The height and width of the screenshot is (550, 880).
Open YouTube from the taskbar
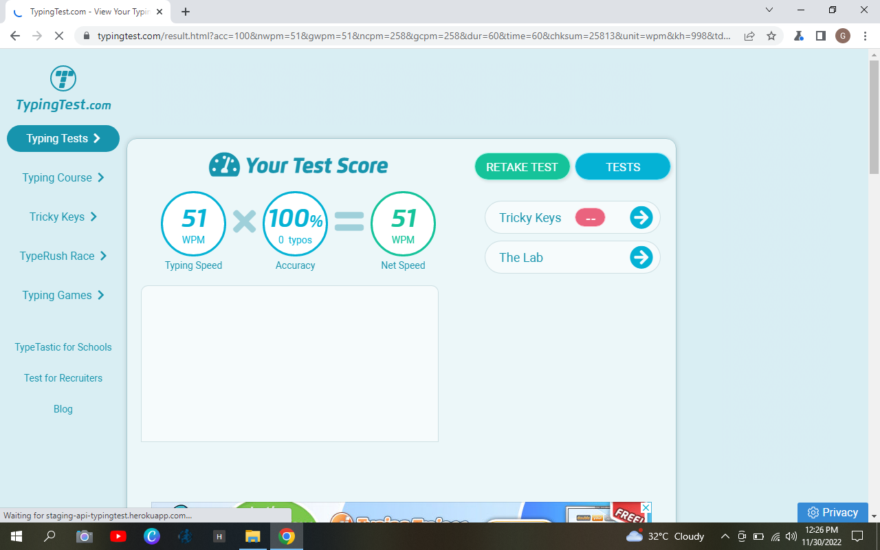(x=118, y=536)
